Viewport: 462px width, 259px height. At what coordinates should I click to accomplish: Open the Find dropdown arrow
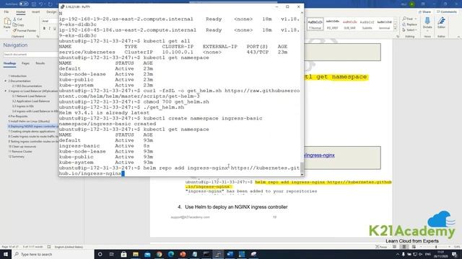416,19
